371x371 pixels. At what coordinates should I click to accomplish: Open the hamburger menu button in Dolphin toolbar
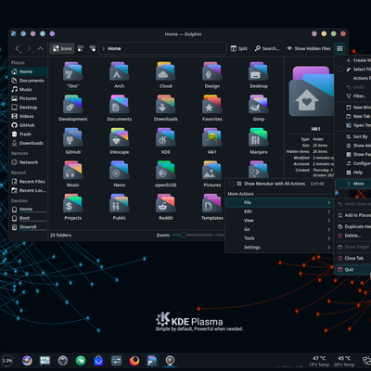[x=339, y=48]
